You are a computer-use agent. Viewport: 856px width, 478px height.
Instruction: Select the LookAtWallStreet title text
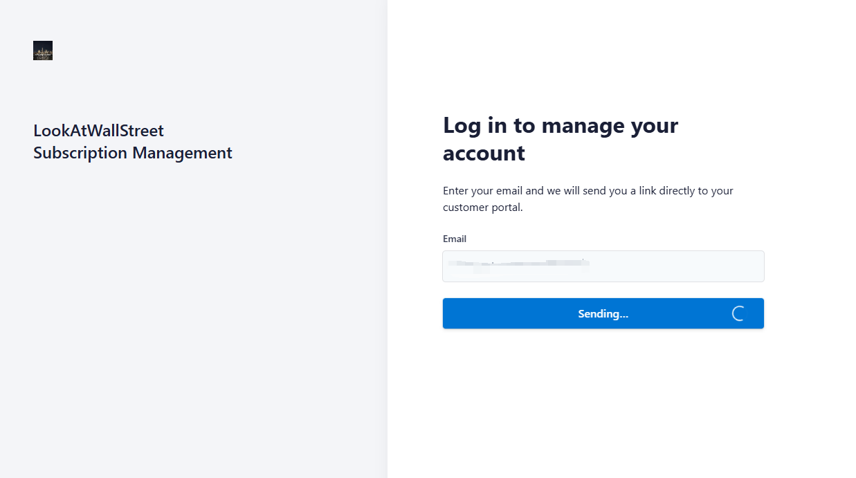click(98, 131)
